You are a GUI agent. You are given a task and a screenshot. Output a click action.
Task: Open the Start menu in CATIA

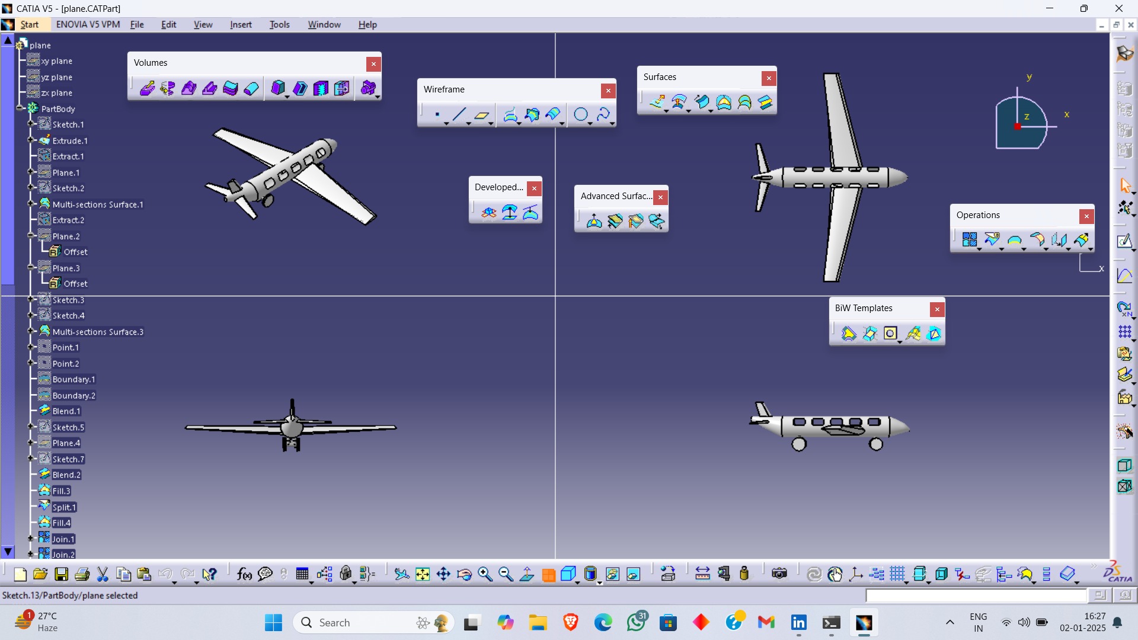(29, 24)
